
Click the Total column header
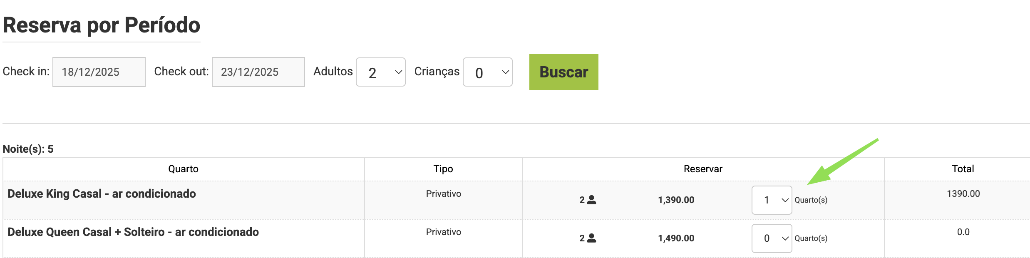(963, 169)
